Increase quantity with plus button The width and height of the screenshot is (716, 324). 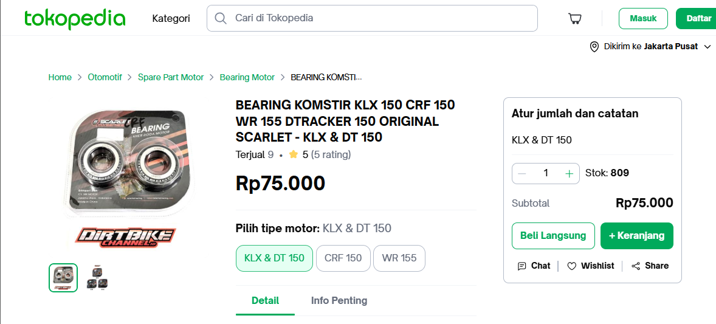pos(569,173)
